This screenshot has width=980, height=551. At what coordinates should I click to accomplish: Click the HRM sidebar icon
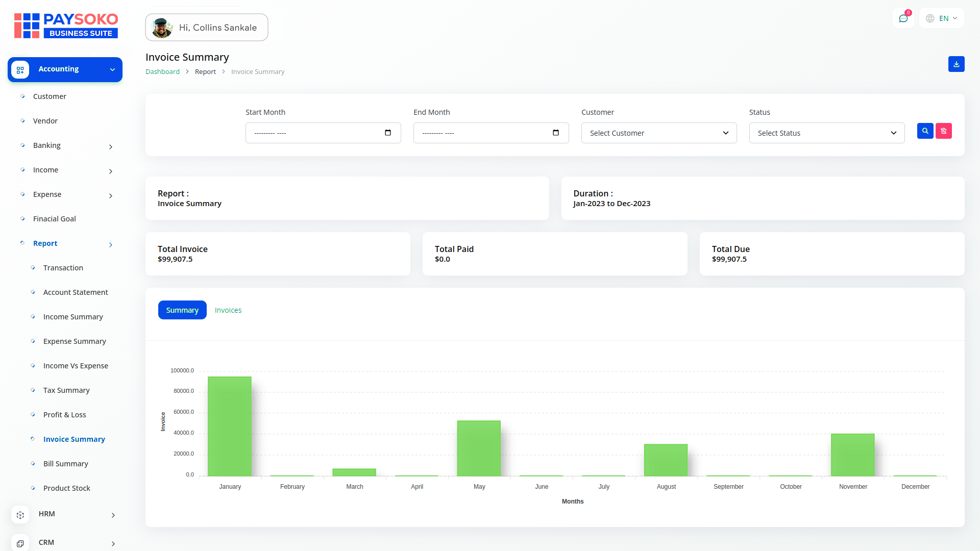pyautogui.click(x=20, y=515)
